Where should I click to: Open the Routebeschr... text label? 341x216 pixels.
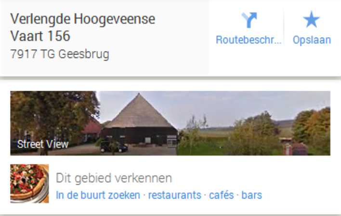tap(249, 40)
